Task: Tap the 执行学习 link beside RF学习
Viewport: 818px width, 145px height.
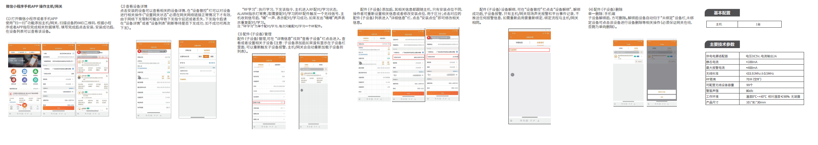Action: click(212, 63)
